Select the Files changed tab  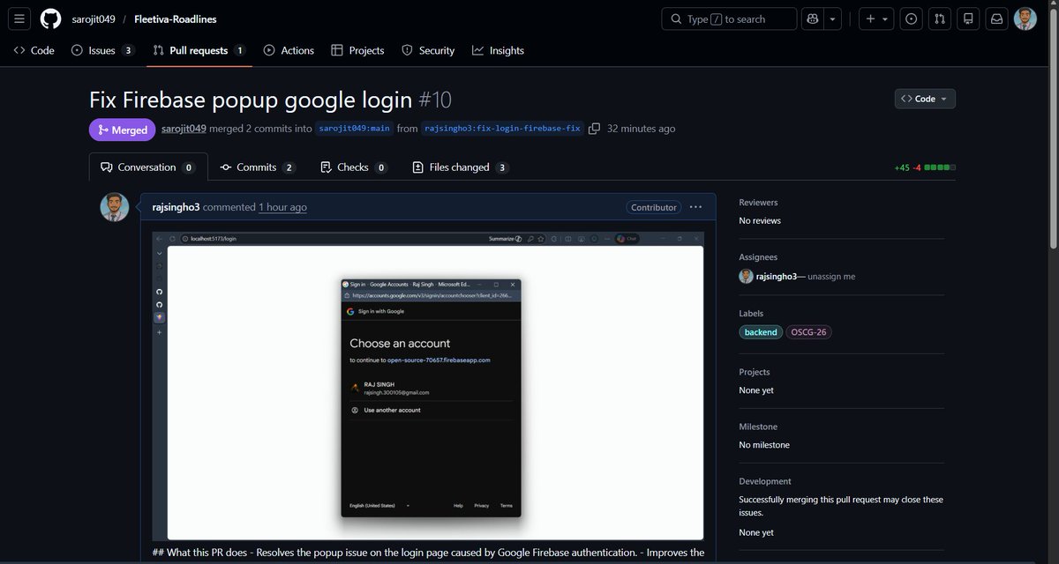[461, 167]
